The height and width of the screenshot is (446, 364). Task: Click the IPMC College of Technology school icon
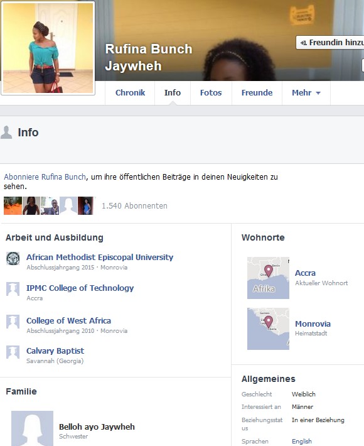tap(13, 289)
